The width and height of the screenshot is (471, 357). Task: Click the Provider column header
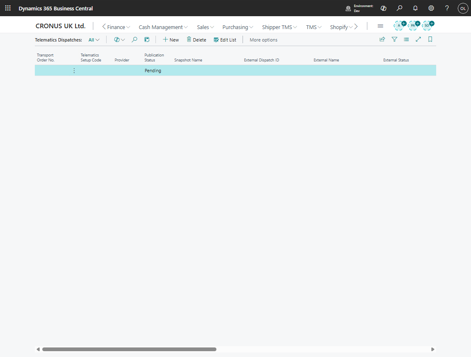121,60
